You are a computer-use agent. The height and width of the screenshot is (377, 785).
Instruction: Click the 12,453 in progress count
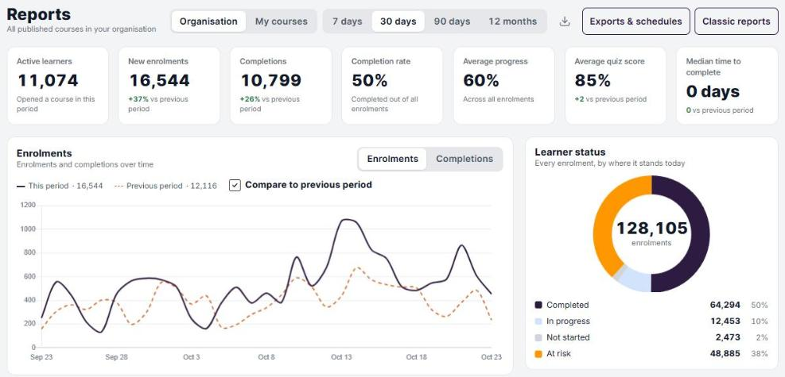pyautogui.click(x=725, y=321)
